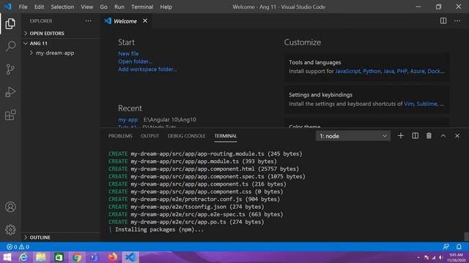469x263 pixels.
Task: Click Add workspace folder... link
Action: coord(147,69)
